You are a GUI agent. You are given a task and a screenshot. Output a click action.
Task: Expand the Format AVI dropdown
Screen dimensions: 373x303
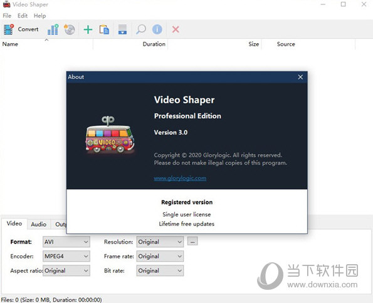(x=66, y=242)
